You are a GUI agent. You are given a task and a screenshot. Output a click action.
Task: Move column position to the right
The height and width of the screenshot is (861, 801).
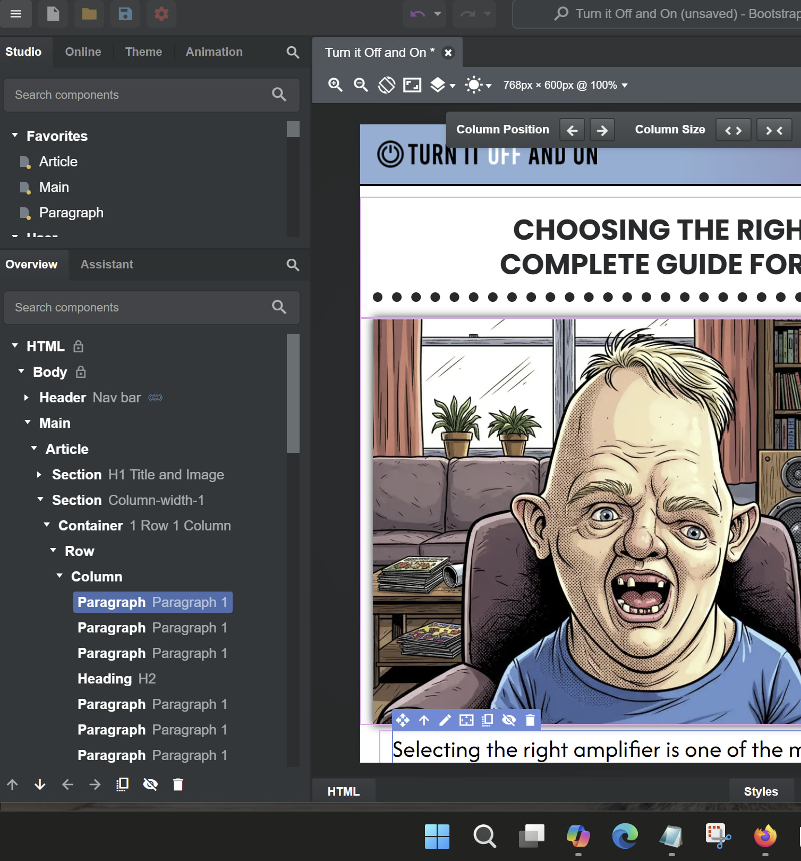click(602, 130)
